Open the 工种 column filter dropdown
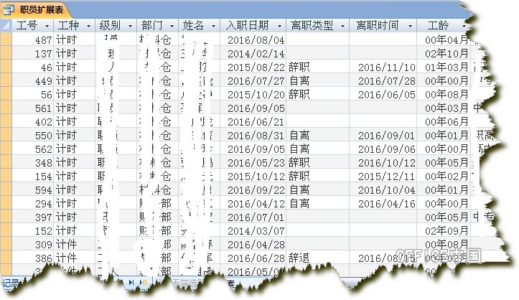Screen dimensions: 519x300 [x=88, y=26]
